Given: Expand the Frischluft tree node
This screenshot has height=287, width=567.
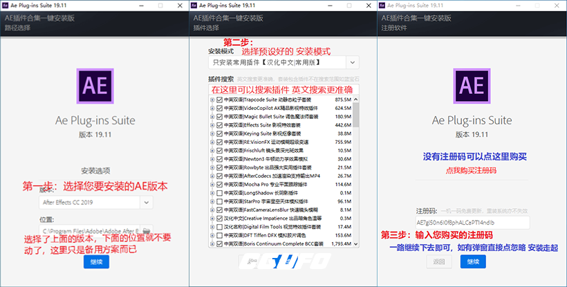Looking at the screenshot, I should point(212,151).
